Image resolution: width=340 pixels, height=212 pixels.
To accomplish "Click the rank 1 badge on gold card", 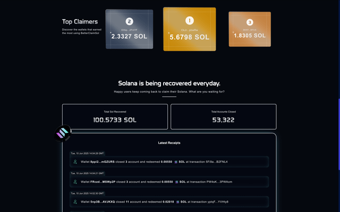I will [x=190, y=21].
